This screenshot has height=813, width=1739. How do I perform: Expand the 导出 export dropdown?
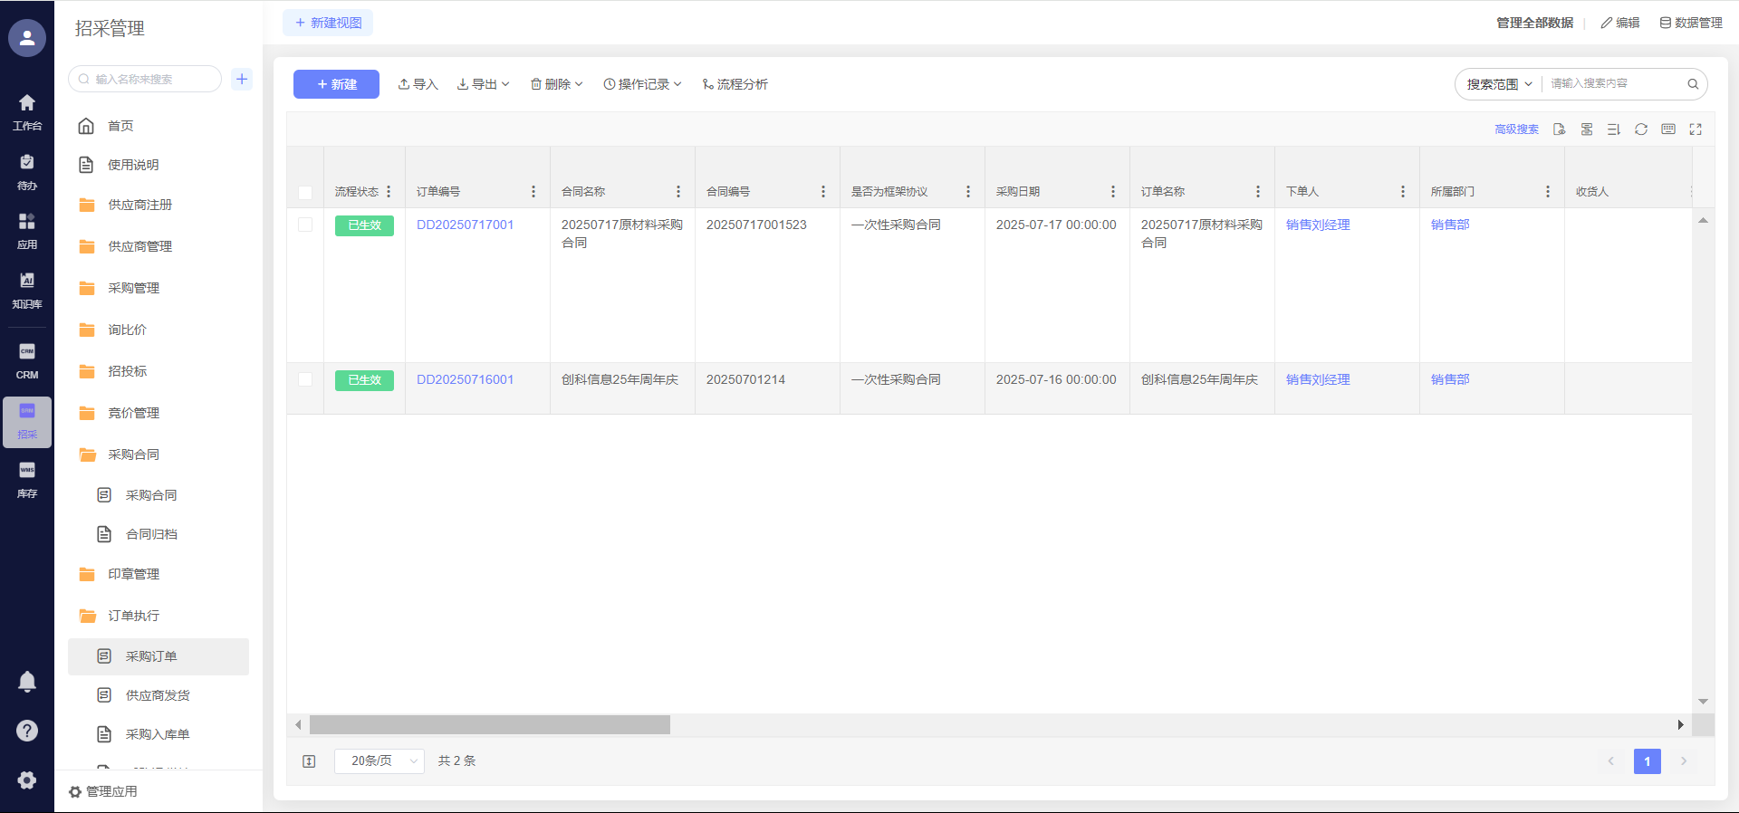(484, 84)
